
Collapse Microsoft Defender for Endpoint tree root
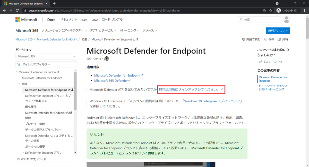(x=17, y=72)
